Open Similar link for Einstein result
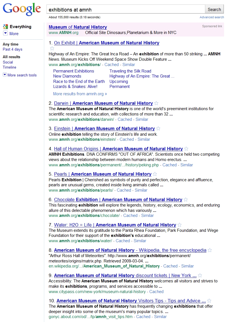This screenshot has width=226, height=322. click(144, 139)
